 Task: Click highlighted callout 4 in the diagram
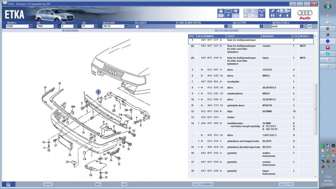pyautogui.click(x=98, y=91)
